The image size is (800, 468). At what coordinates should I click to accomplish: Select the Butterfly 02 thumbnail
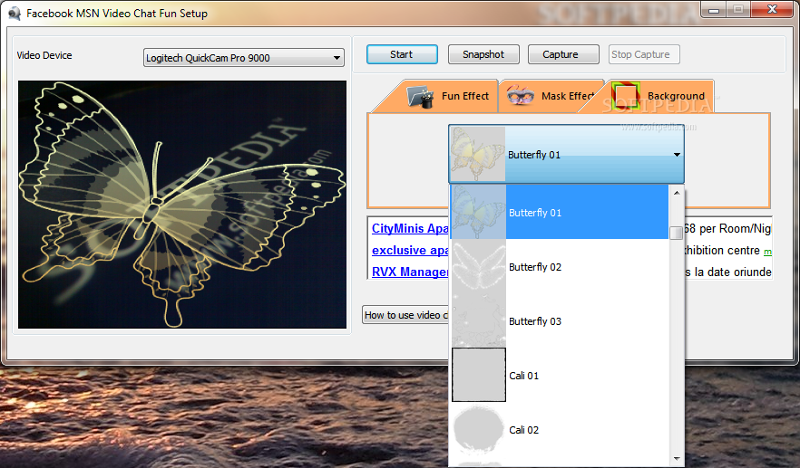click(479, 266)
